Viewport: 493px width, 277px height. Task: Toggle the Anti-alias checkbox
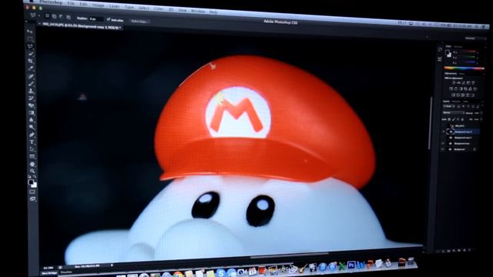(109, 19)
